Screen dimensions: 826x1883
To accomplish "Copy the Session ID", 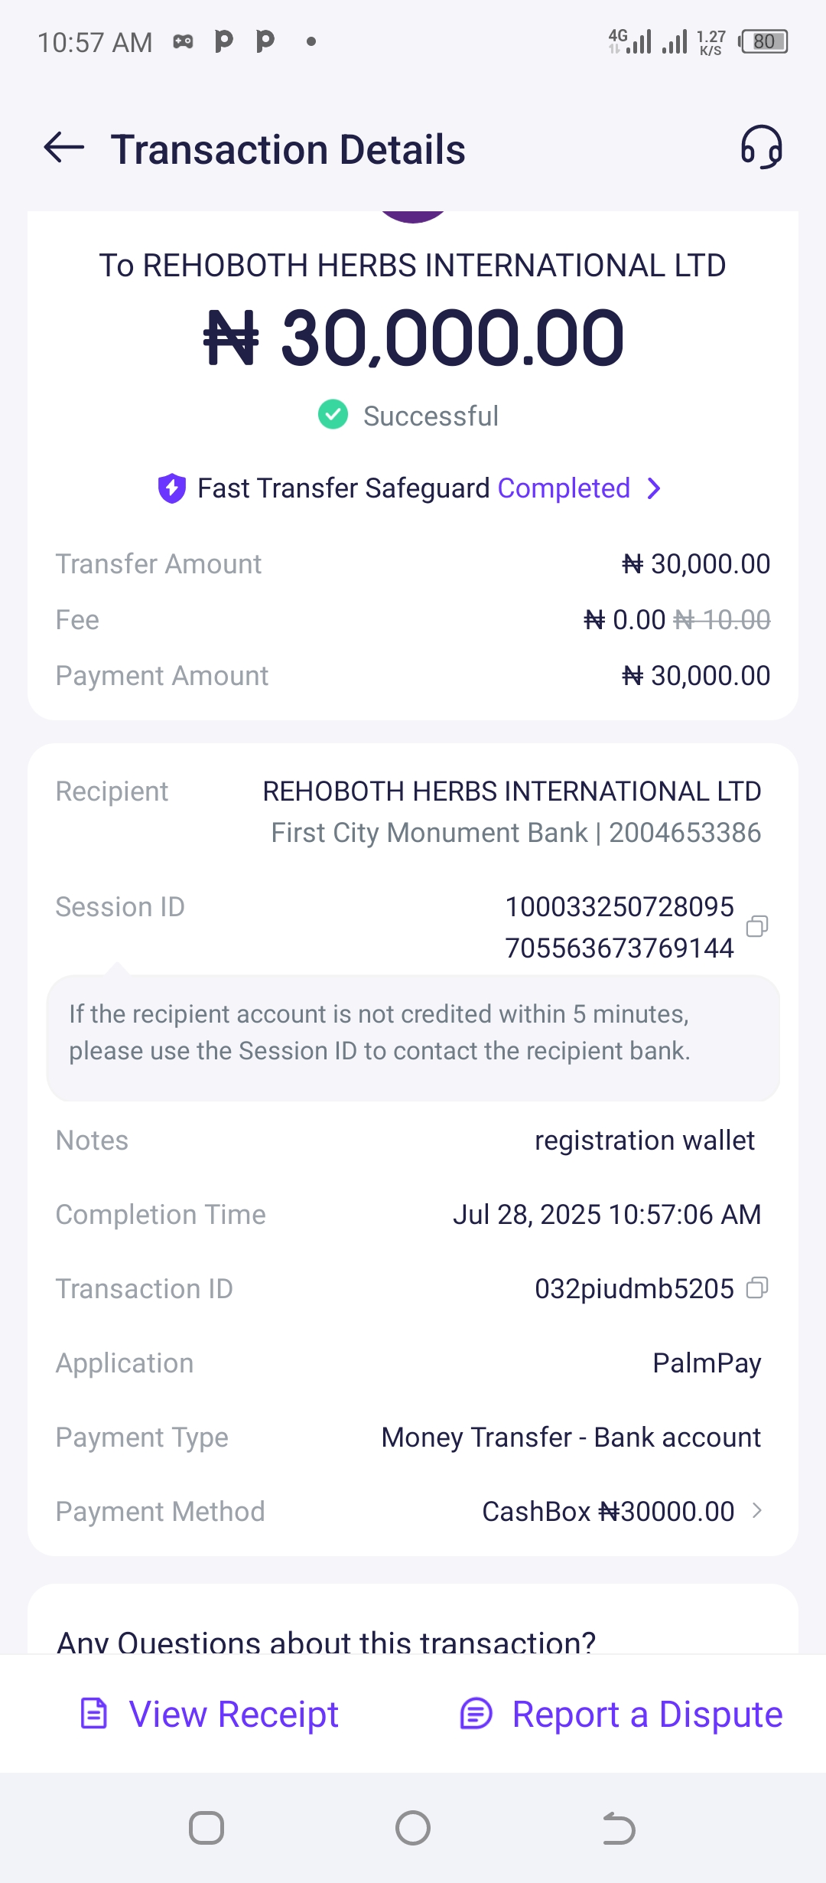I will [x=756, y=927].
